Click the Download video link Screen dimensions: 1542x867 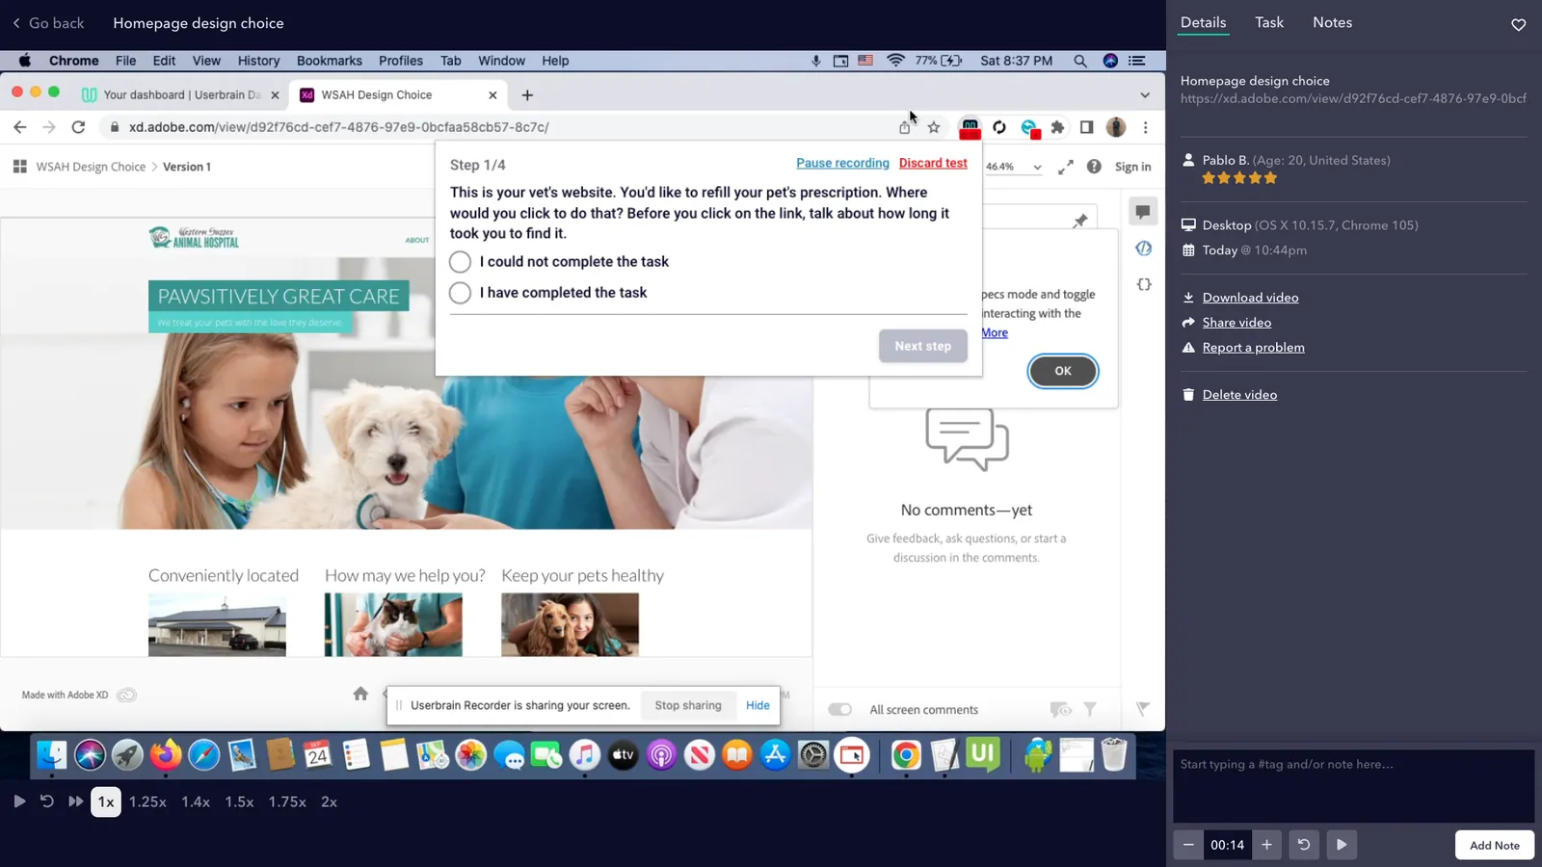(1250, 298)
